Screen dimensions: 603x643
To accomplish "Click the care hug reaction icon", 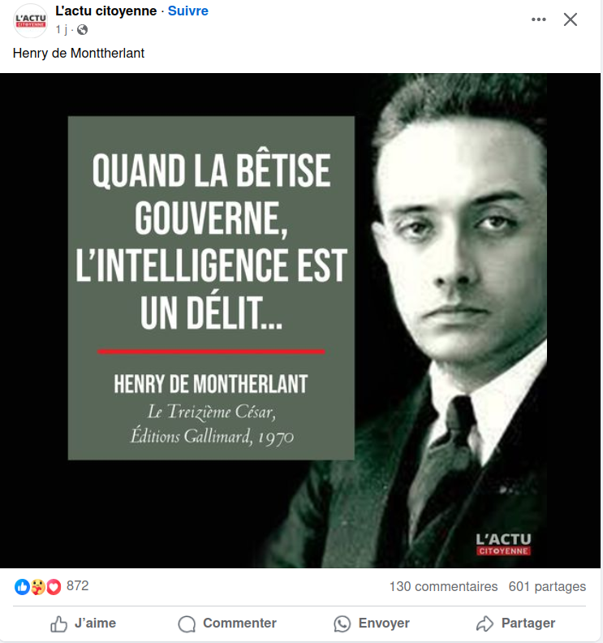I will [x=37, y=587].
